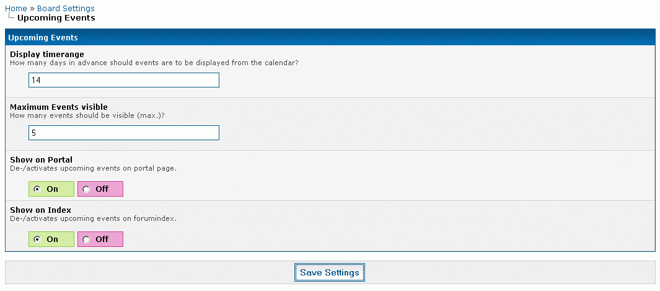This screenshot has width=660, height=291.
Task: Click the Show on Portal setting label
Action: 42,160
